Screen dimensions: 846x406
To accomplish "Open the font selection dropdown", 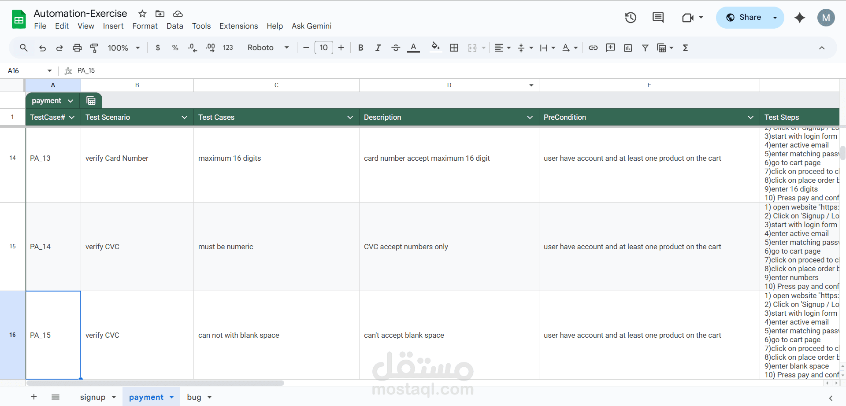I will click(x=268, y=48).
